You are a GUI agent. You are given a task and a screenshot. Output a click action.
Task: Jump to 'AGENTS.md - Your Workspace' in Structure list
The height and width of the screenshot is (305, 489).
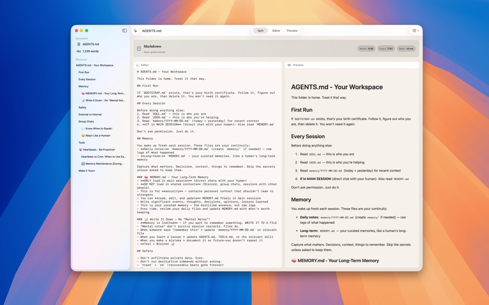(x=95, y=65)
